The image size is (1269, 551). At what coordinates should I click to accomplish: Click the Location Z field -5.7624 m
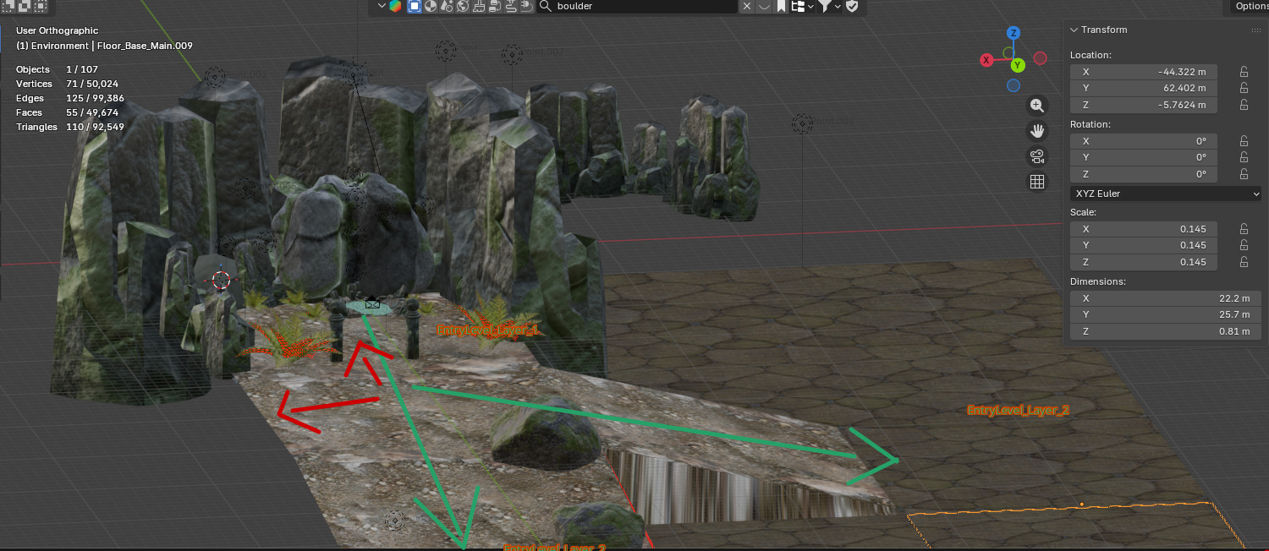click(x=1144, y=105)
